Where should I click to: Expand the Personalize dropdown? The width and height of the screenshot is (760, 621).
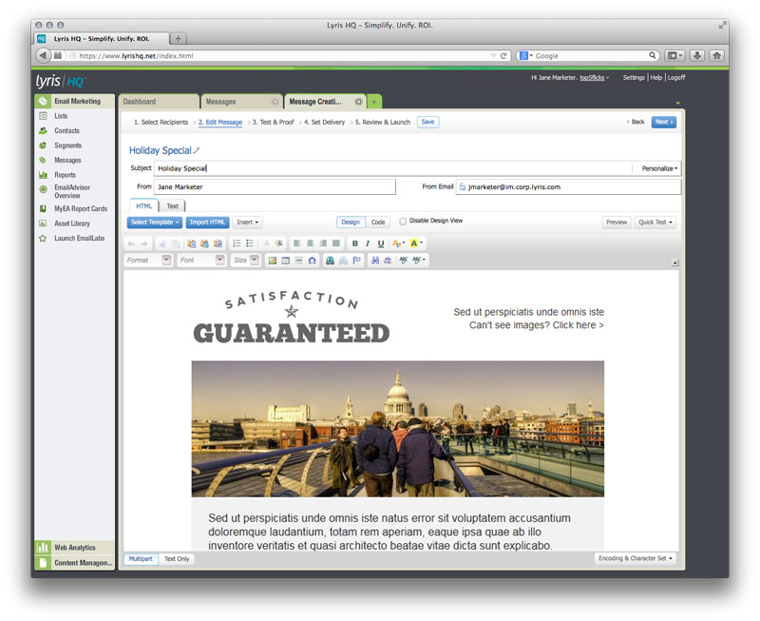click(x=659, y=168)
